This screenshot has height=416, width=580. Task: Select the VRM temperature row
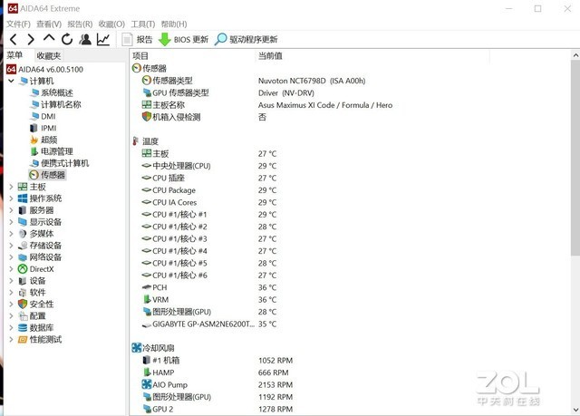coord(209,299)
